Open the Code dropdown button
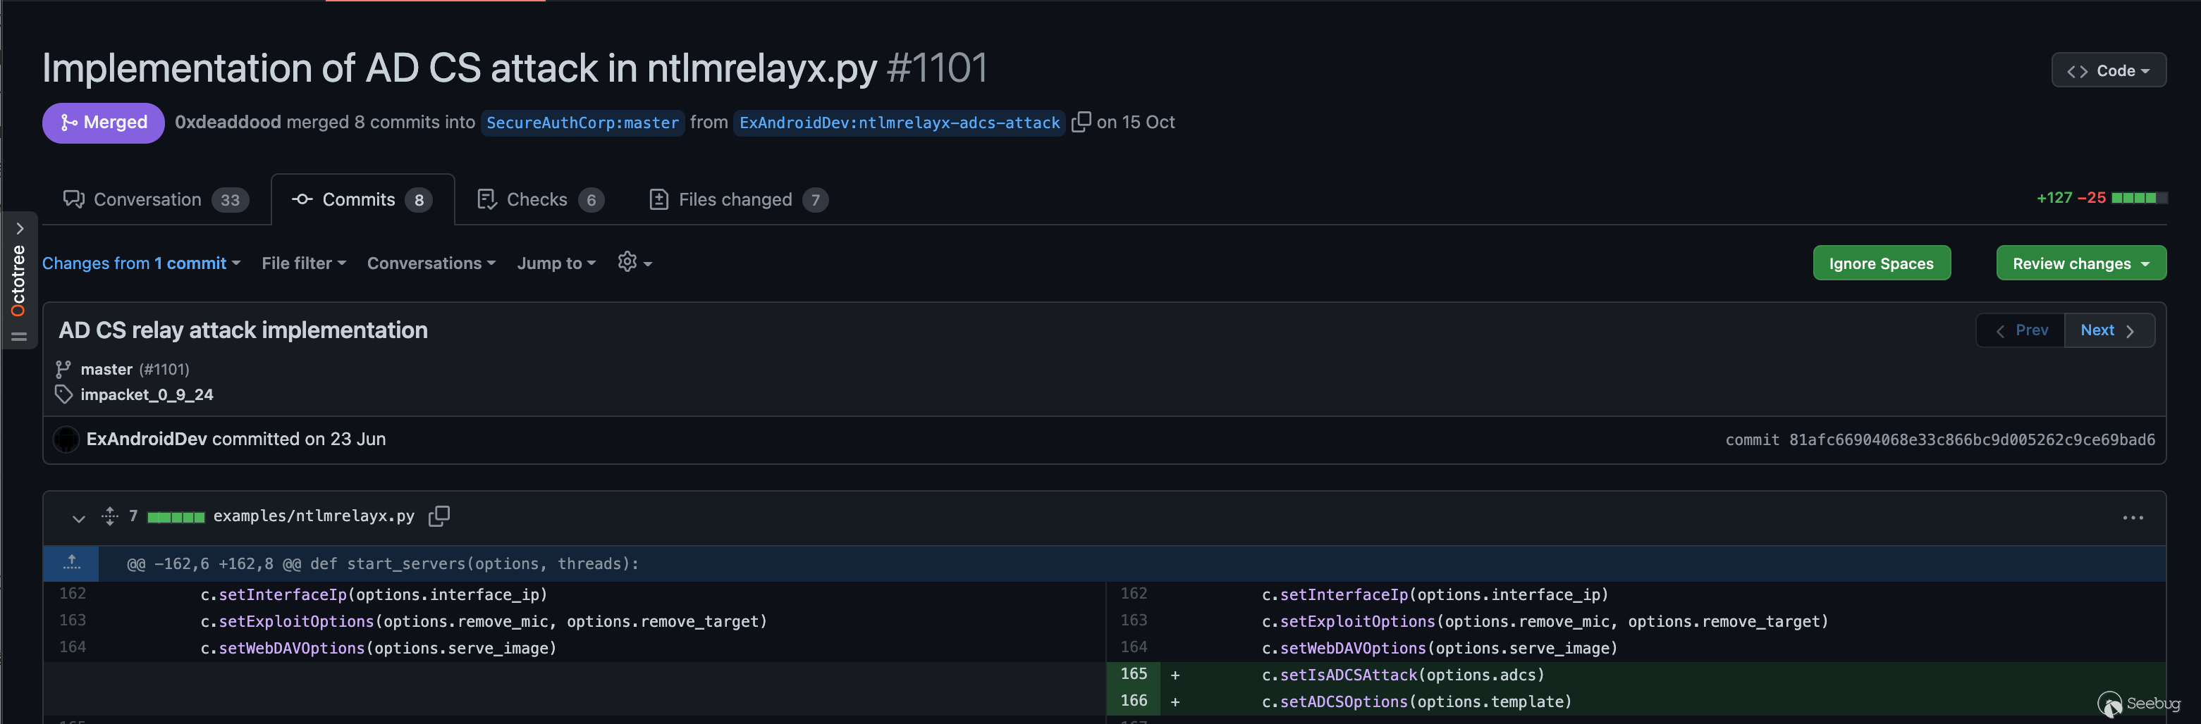 pos(2108,71)
